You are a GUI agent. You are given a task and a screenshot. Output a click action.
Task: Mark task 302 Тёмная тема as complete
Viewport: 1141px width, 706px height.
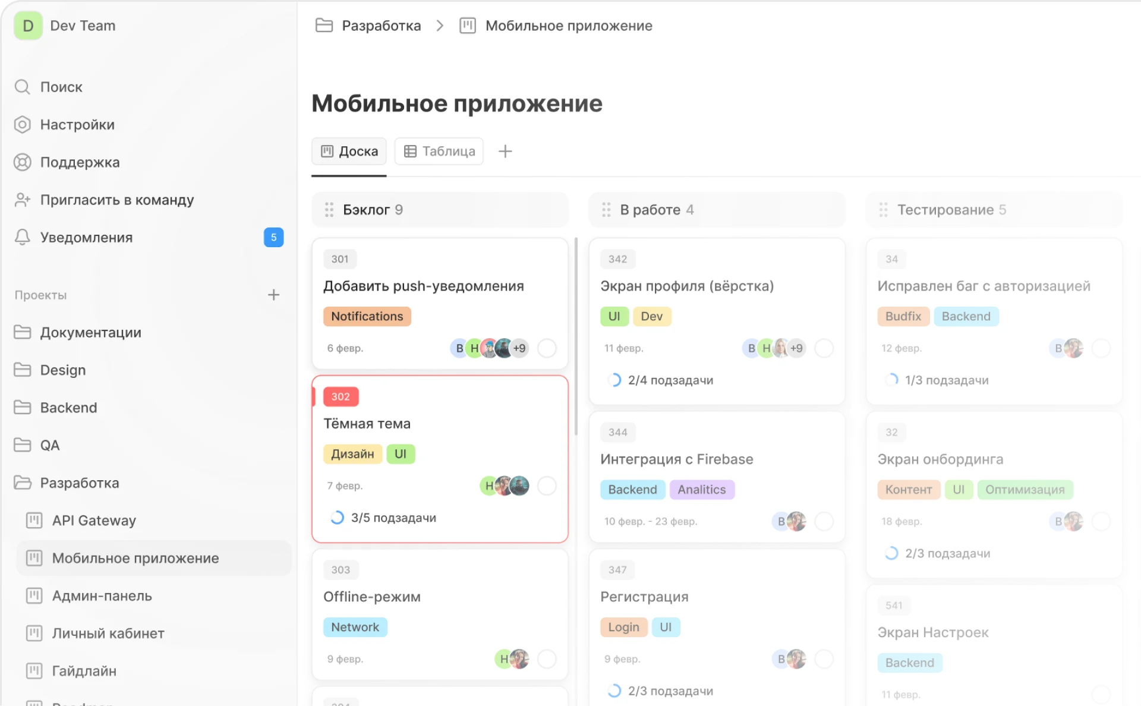click(x=547, y=486)
